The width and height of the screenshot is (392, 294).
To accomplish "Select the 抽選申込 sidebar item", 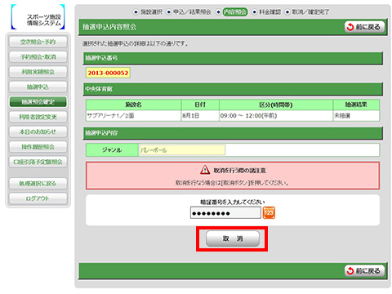I will coord(38,87).
